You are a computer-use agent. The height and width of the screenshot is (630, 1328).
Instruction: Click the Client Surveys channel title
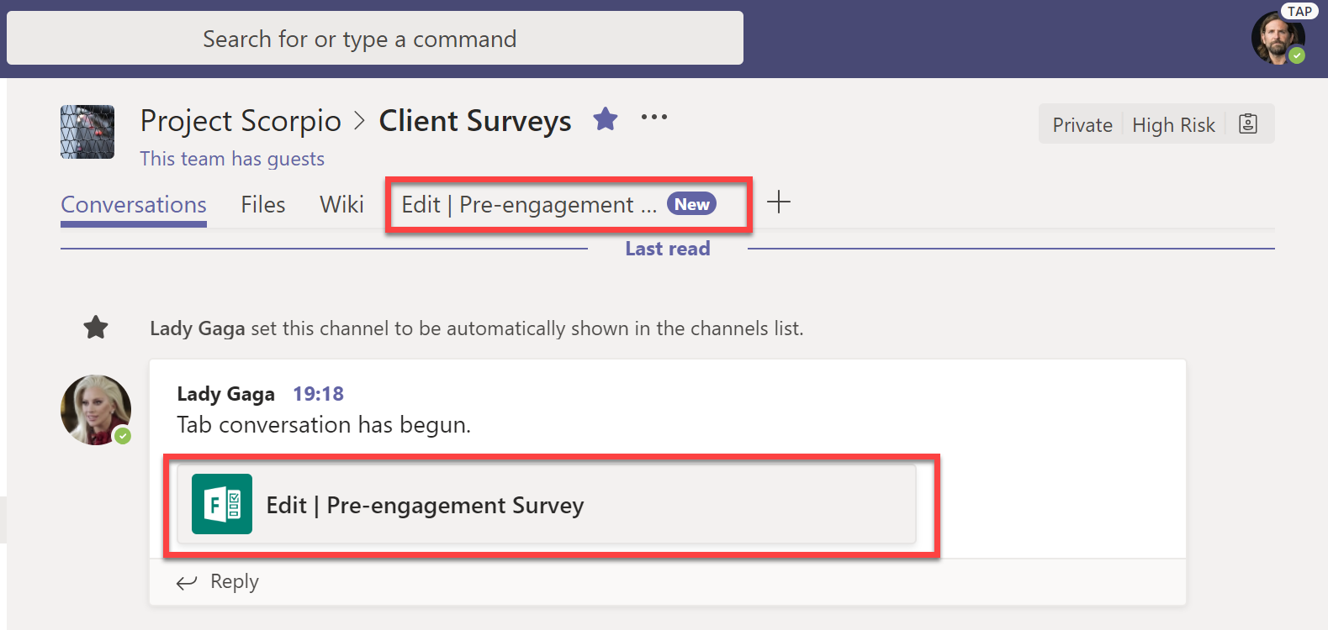click(x=475, y=121)
